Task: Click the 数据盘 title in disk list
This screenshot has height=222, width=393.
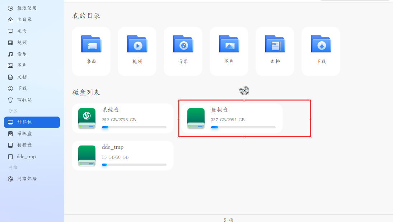Action: pyautogui.click(x=220, y=110)
